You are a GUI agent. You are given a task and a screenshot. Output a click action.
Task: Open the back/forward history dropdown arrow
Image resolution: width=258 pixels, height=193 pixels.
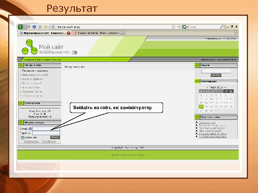click(29, 27)
